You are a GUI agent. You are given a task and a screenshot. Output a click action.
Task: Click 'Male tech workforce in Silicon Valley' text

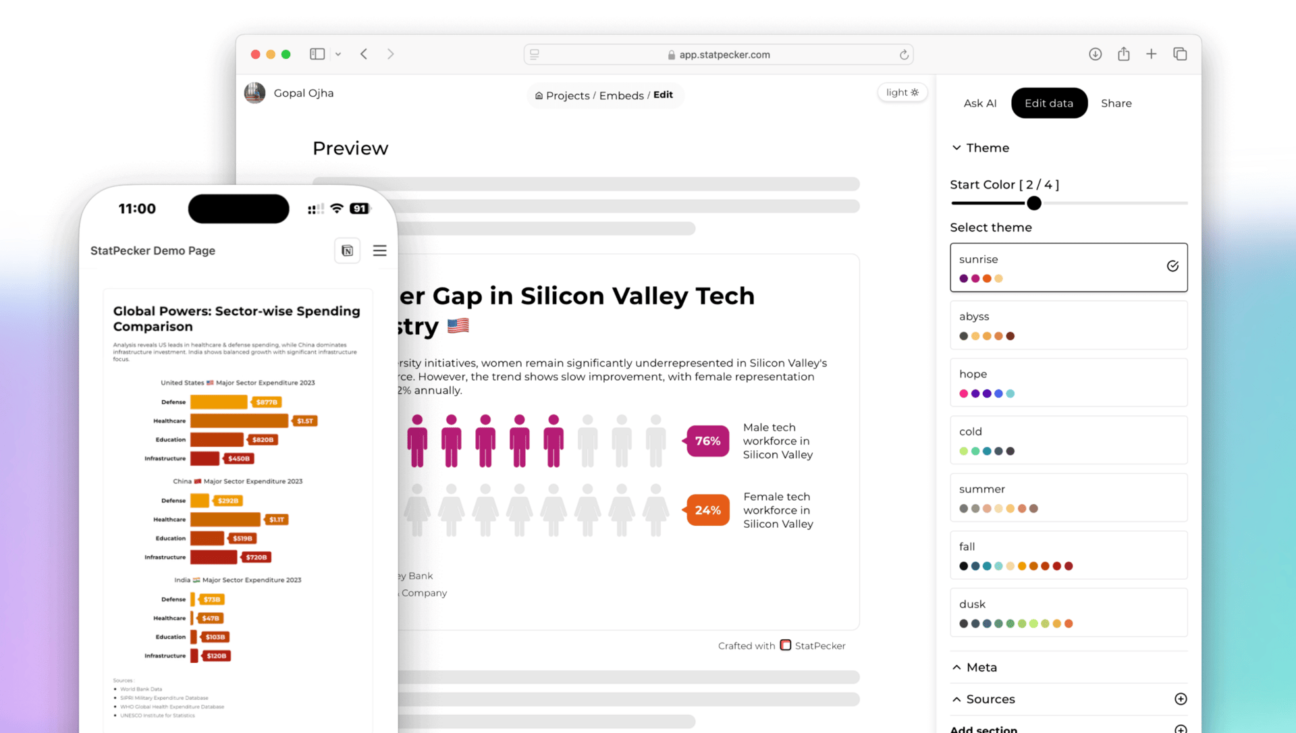click(x=778, y=441)
